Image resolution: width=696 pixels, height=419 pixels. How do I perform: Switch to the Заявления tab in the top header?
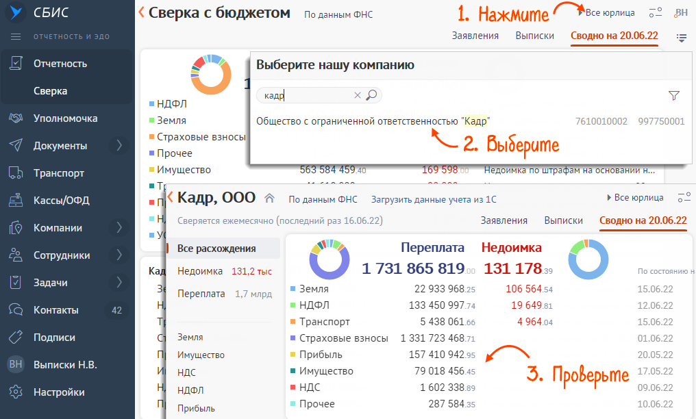click(x=475, y=36)
